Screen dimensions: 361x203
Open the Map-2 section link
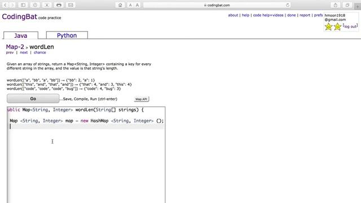pos(15,47)
